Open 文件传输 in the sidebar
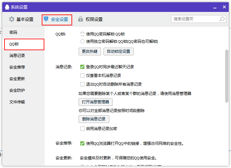Viewport: 231px width, 168px height. (x=24, y=102)
